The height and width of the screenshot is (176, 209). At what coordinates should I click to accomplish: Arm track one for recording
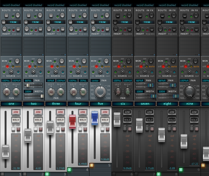tap(16, 112)
